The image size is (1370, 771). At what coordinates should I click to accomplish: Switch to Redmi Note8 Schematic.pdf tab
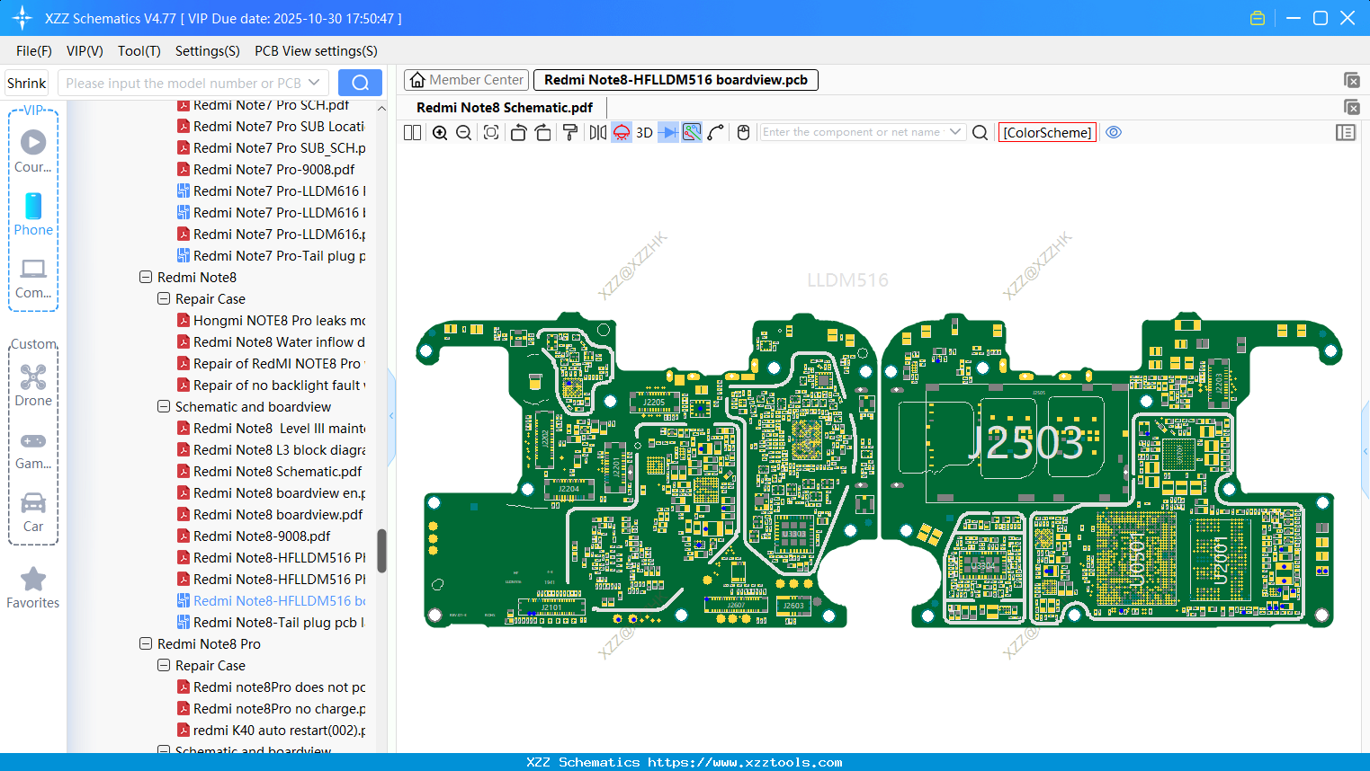coord(505,108)
